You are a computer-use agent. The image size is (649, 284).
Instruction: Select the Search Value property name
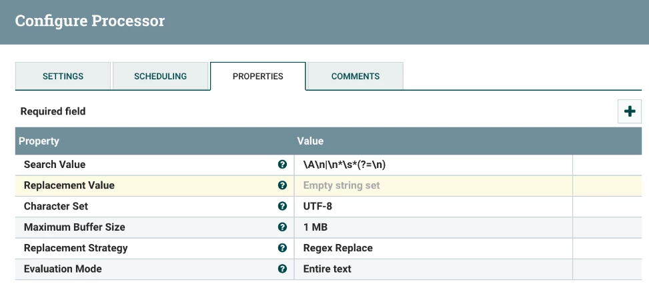pos(55,165)
